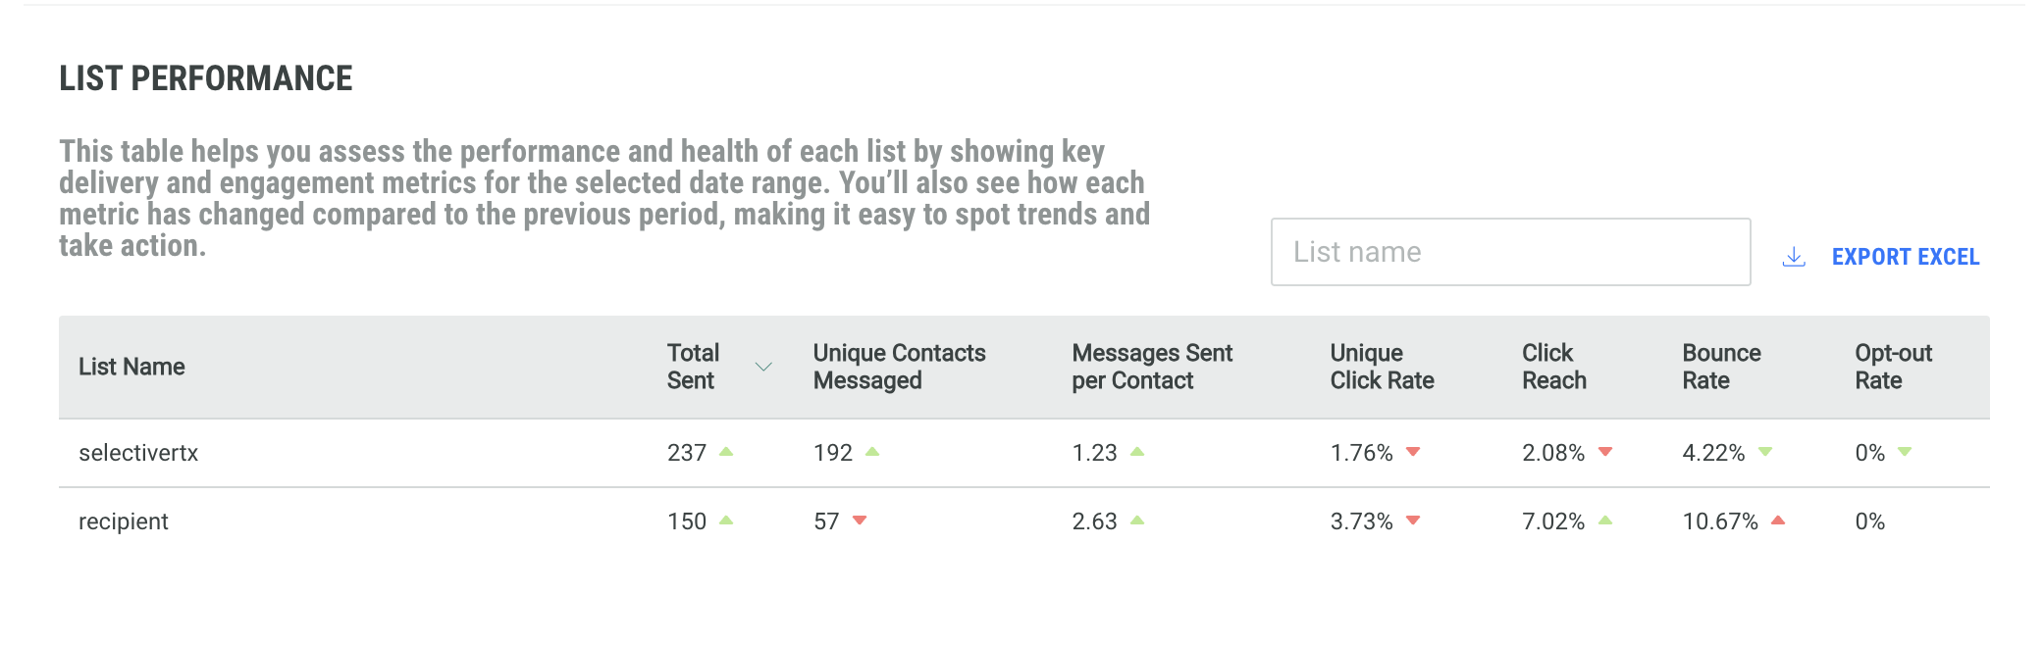Focus the List name search field
The width and height of the screenshot is (2043, 645).
coord(1509,252)
